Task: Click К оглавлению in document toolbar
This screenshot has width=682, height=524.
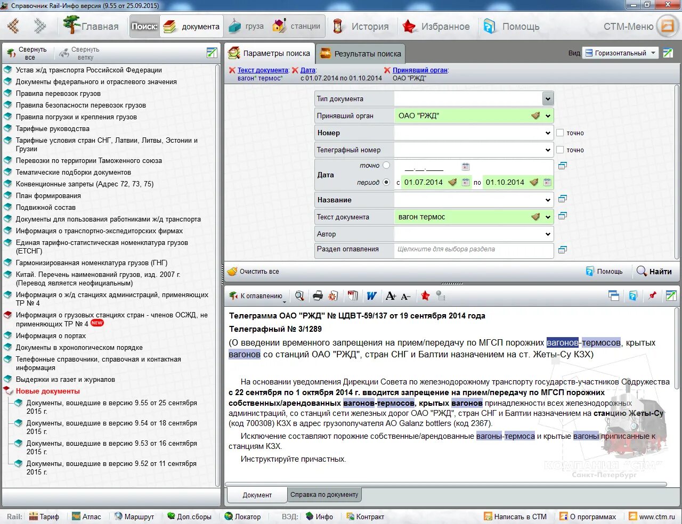Action: [256, 296]
